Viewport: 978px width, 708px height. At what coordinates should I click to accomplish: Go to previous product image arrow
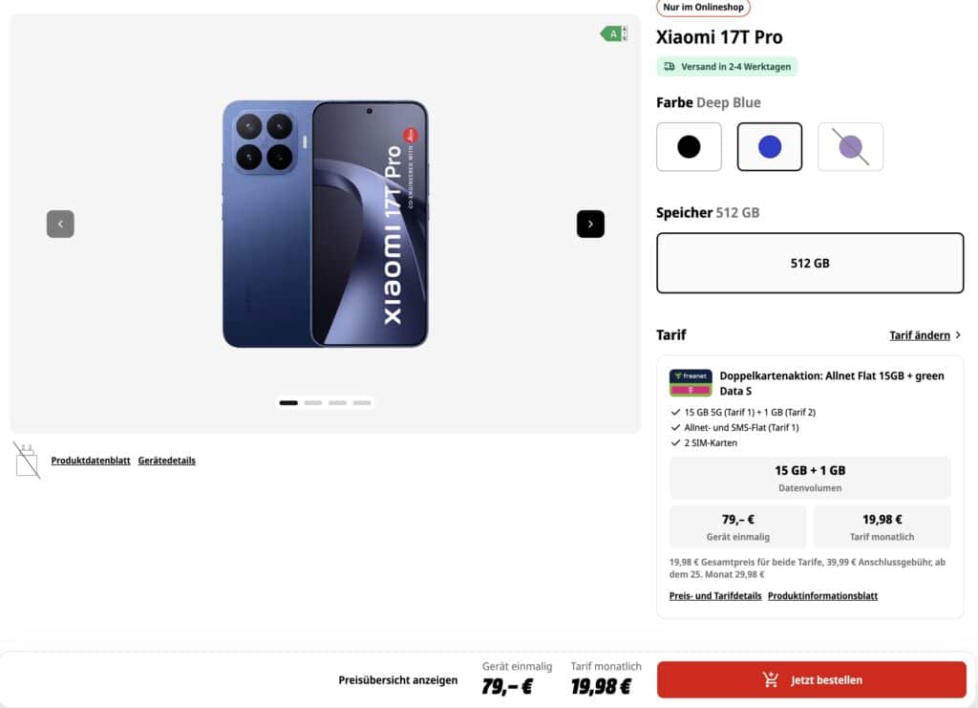(60, 224)
